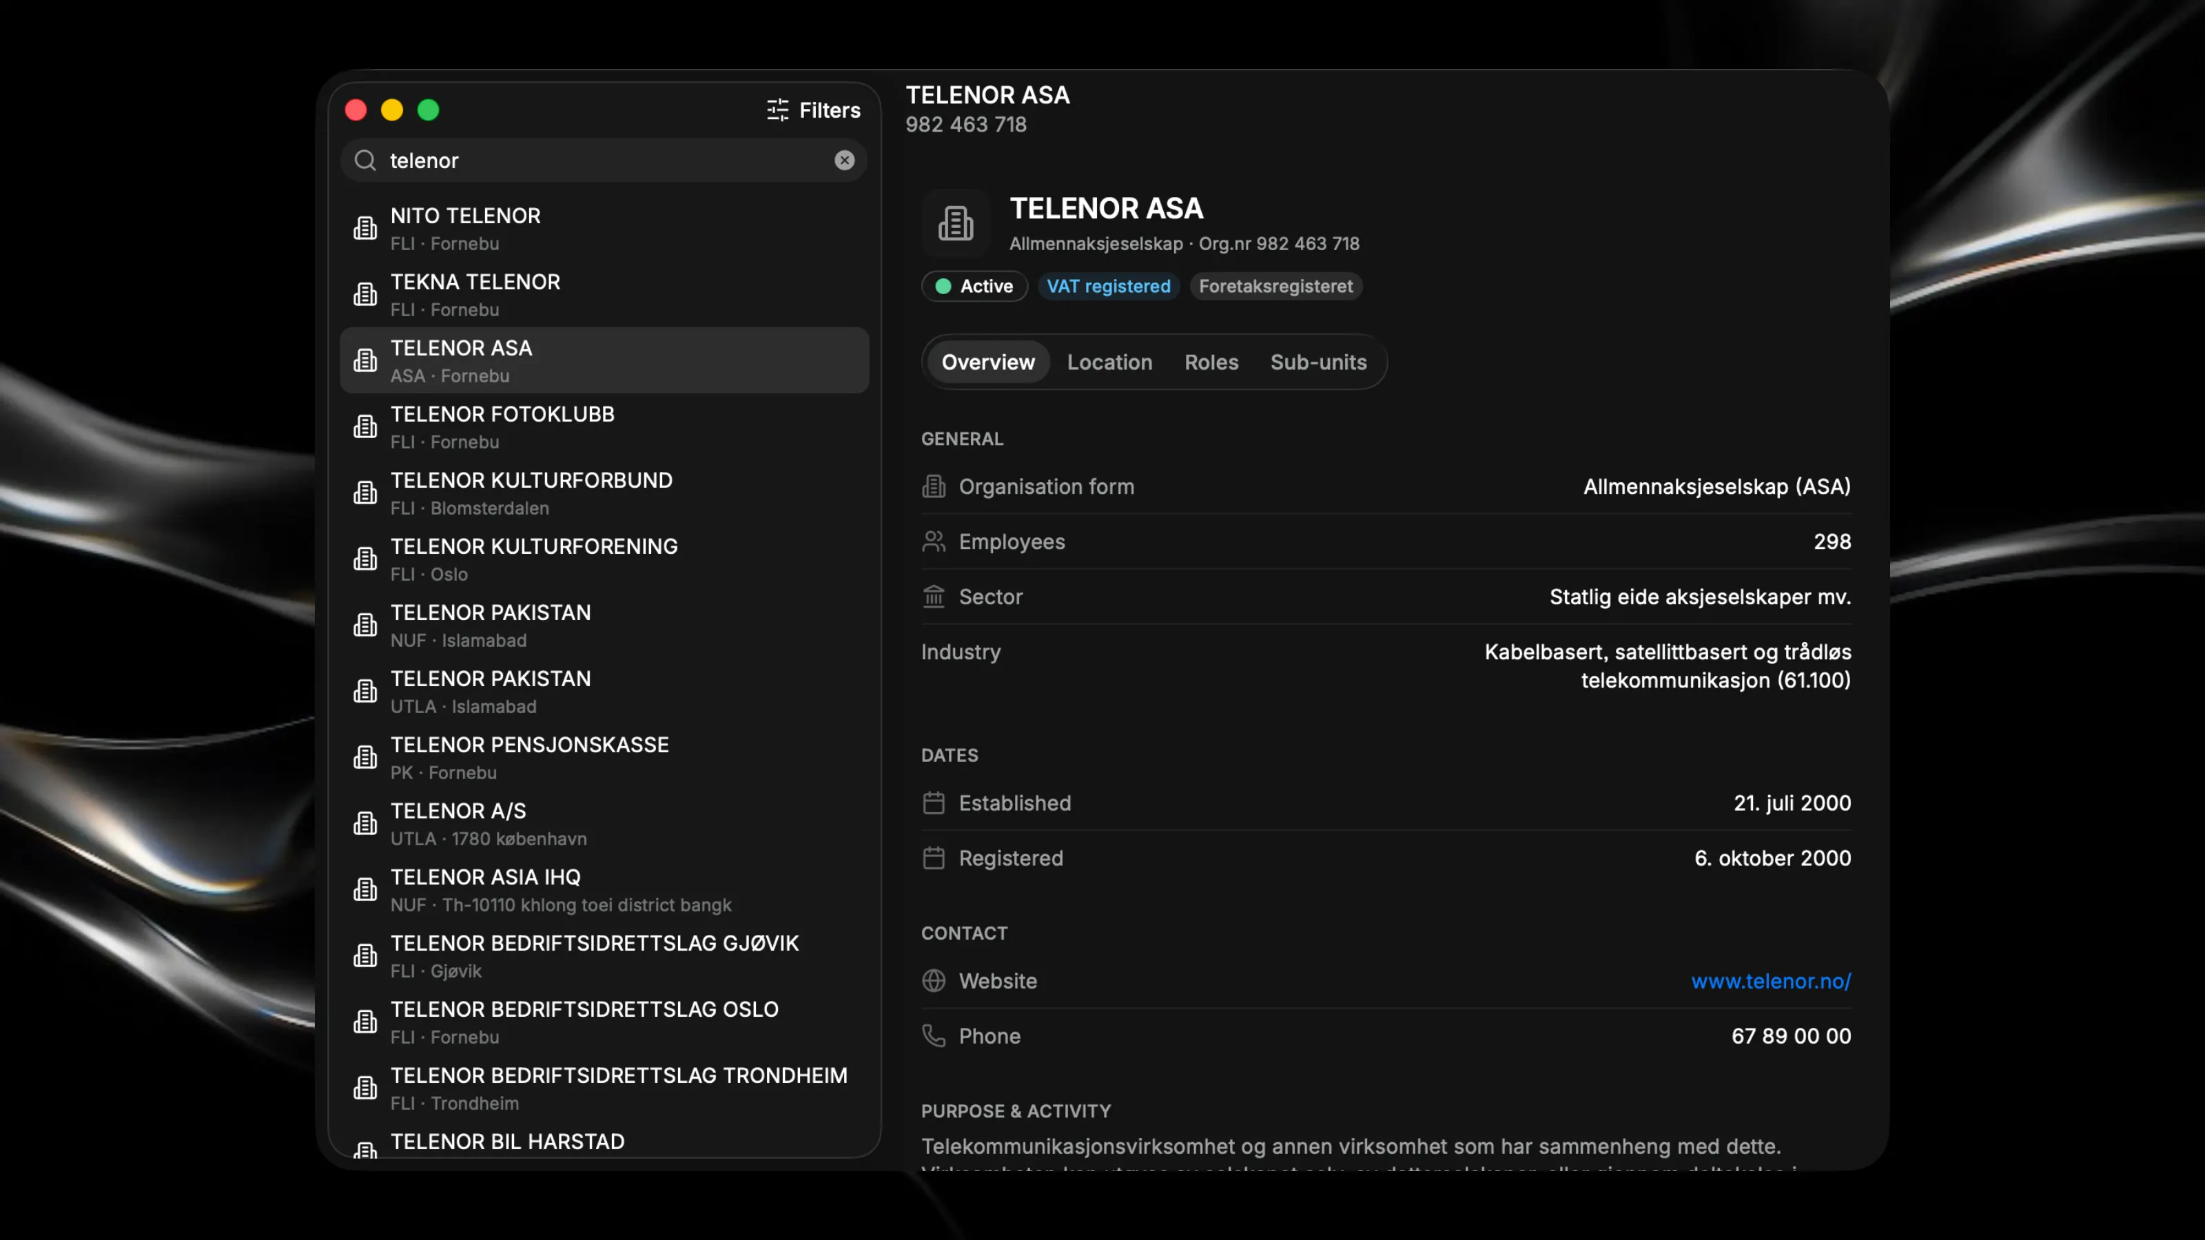Click the Phone handset icon
This screenshot has width=2205, height=1240.
933,1036
